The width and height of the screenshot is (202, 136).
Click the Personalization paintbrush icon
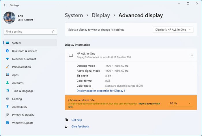[x=8, y=67]
